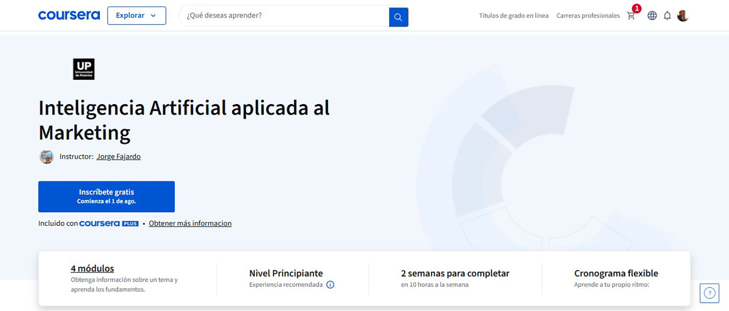
Task: Open the globe language selector
Action: click(x=652, y=16)
